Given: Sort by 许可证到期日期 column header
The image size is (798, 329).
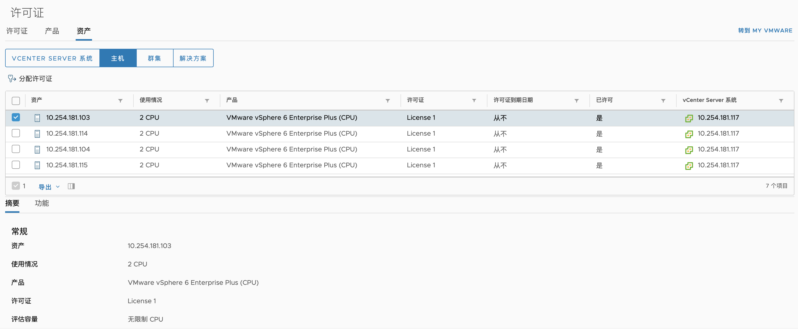Looking at the screenshot, I should [x=513, y=100].
